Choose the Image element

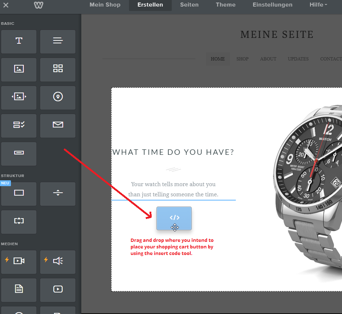click(x=19, y=70)
